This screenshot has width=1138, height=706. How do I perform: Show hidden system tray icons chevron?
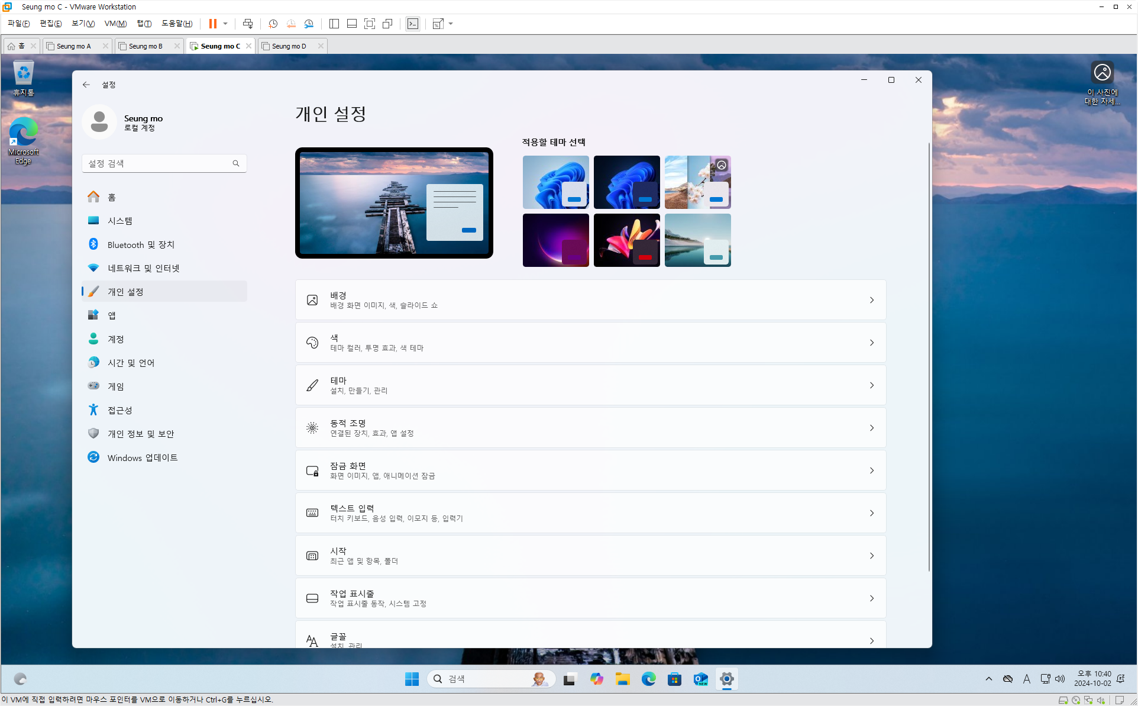[x=989, y=679]
